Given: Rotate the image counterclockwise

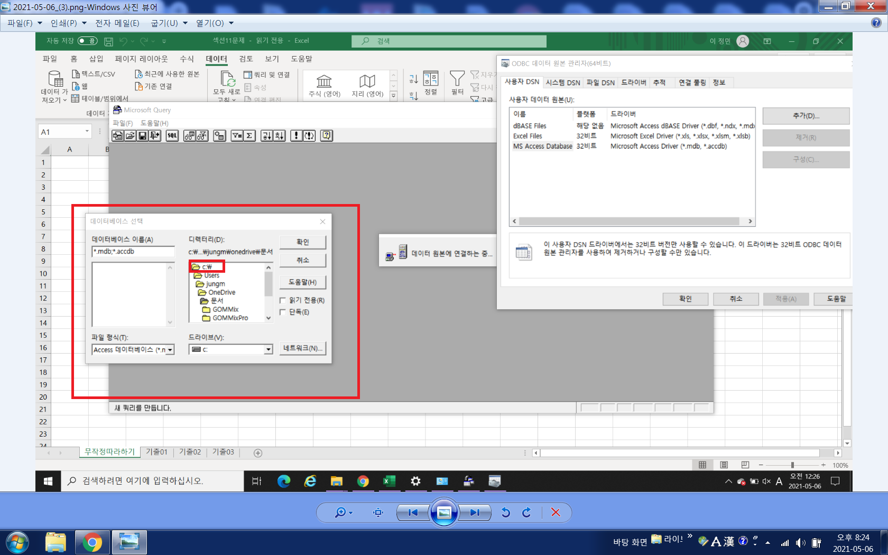Looking at the screenshot, I should [505, 512].
